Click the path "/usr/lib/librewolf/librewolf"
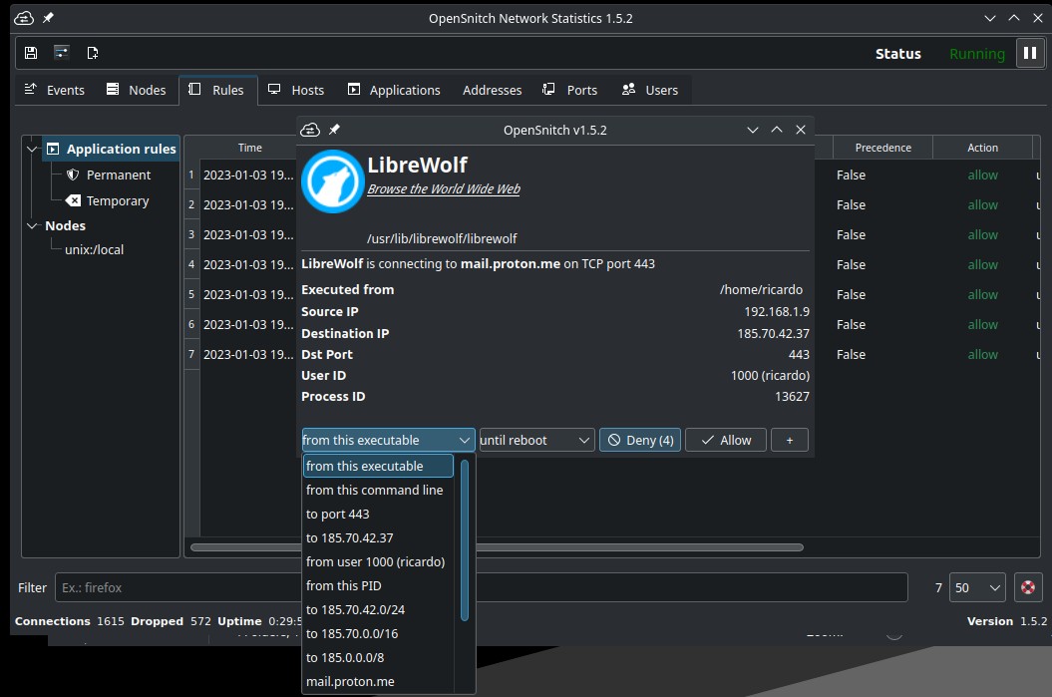This screenshot has height=697, width=1052. 442,239
